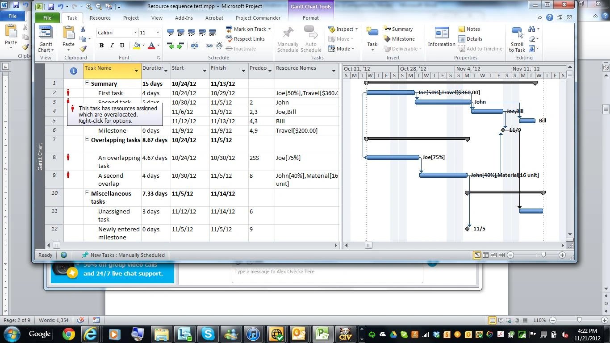This screenshot has width=610, height=343.
Task: Click the Respect Links button
Action: tap(245, 39)
